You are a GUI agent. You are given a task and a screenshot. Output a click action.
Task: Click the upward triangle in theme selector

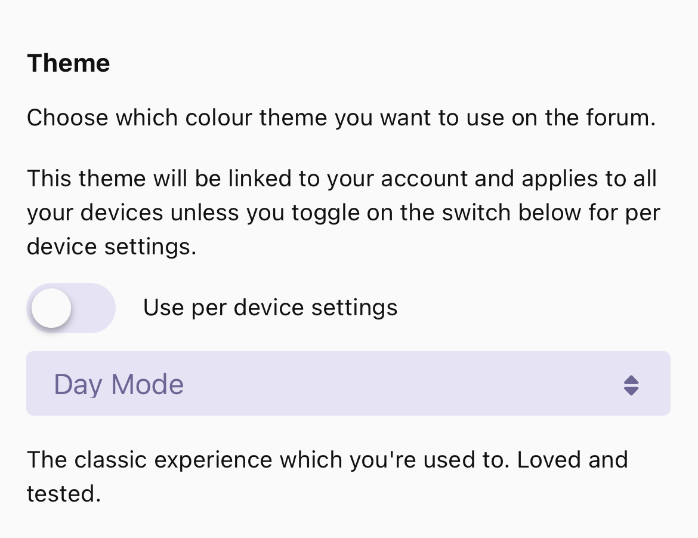click(631, 379)
